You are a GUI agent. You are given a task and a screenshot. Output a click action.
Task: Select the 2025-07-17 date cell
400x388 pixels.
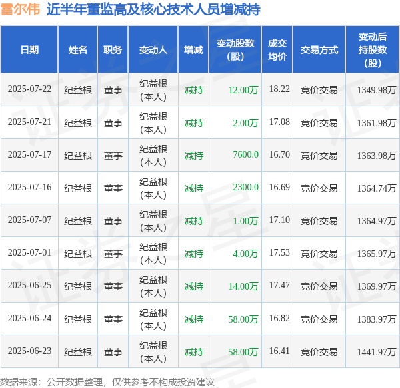29,155
